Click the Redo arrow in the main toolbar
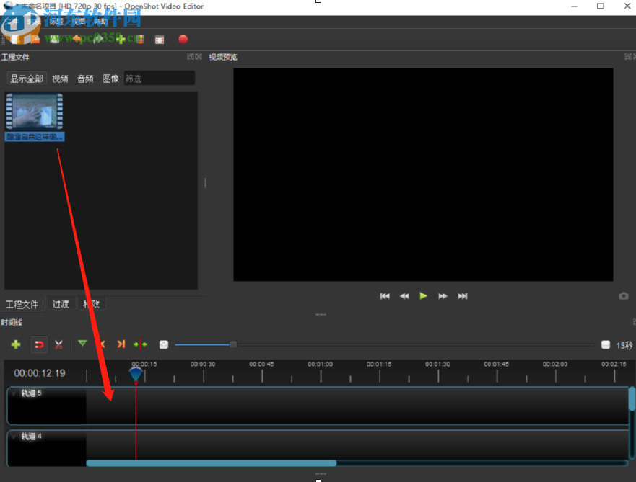Image resolution: width=636 pixels, height=482 pixels. coord(97,39)
